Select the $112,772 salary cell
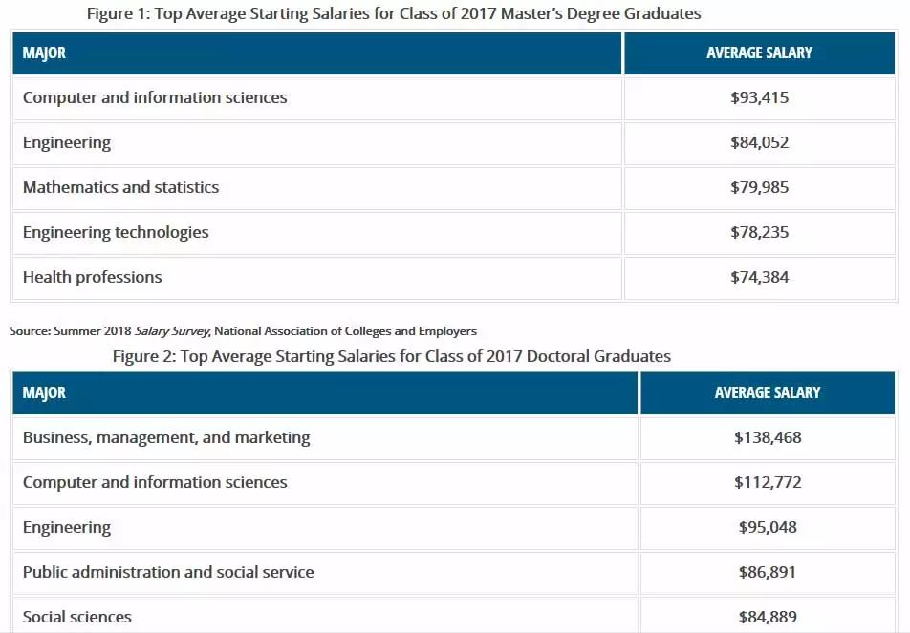Viewport: 910px width, 633px height. (768, 482)
